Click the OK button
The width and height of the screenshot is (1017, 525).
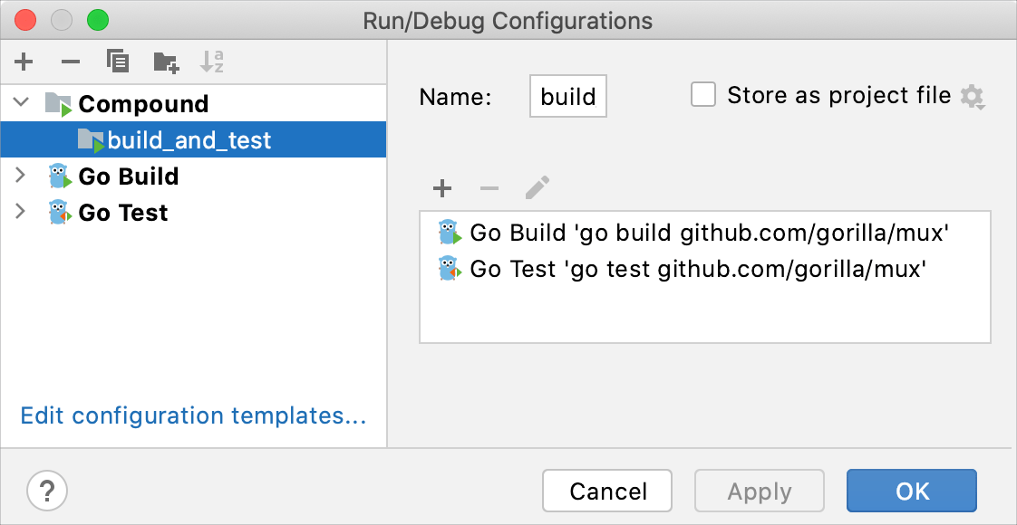(x=911, y=491)
